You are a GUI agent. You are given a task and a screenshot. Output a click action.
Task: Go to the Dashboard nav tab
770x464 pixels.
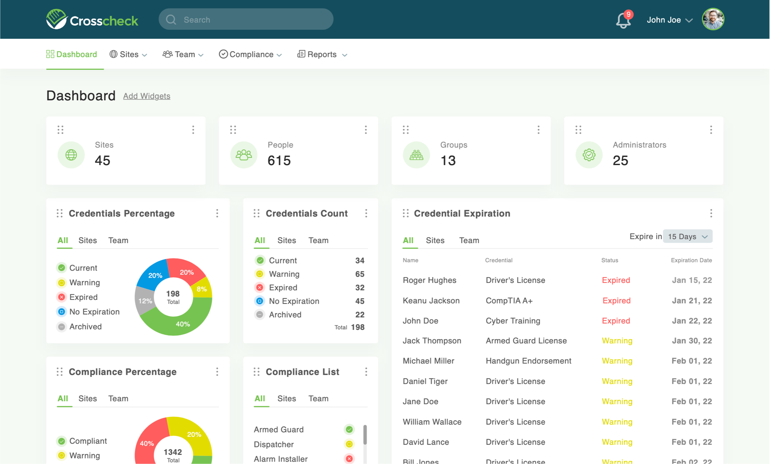click(x=72, y=54)
